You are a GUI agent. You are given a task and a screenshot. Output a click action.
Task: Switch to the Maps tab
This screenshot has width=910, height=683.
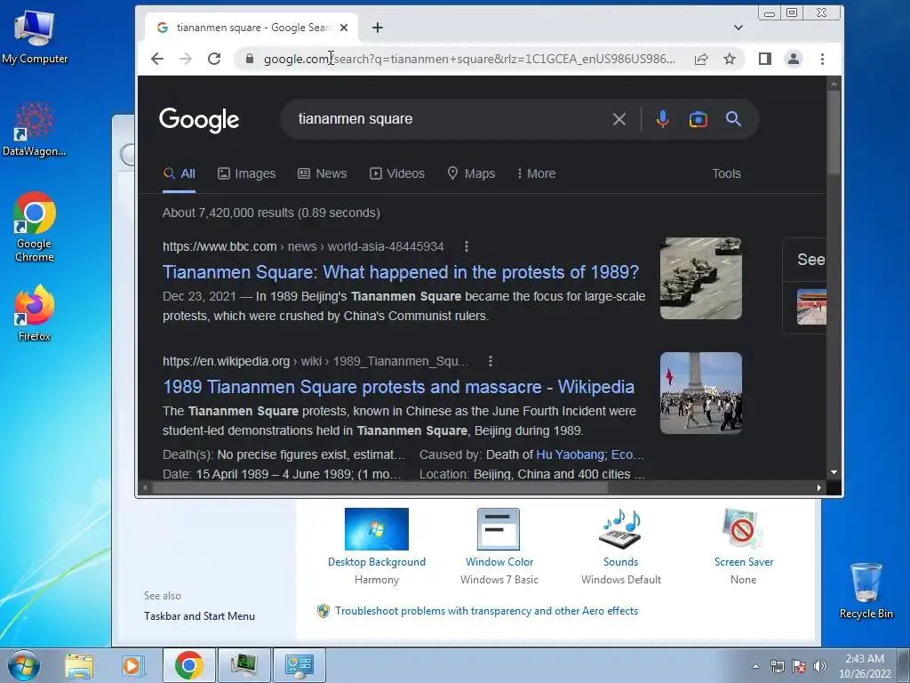pos(471,173)
